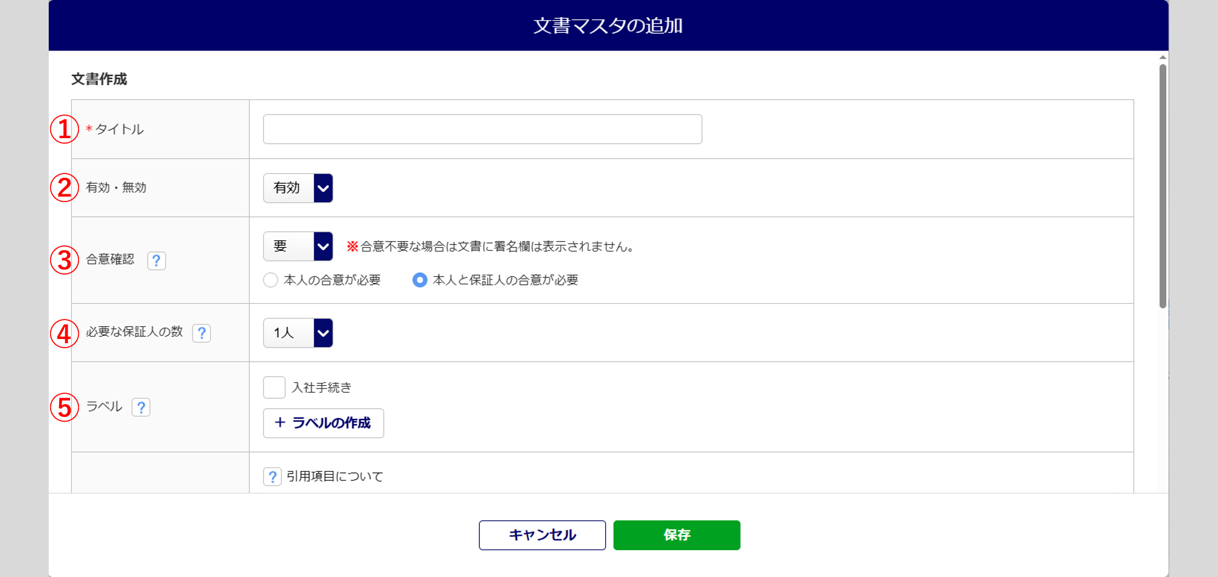Image resolution: width=1218 pixels, height=577 pixels.
Task: Open help icon next to 合意確認
Action: click(157, 261)
